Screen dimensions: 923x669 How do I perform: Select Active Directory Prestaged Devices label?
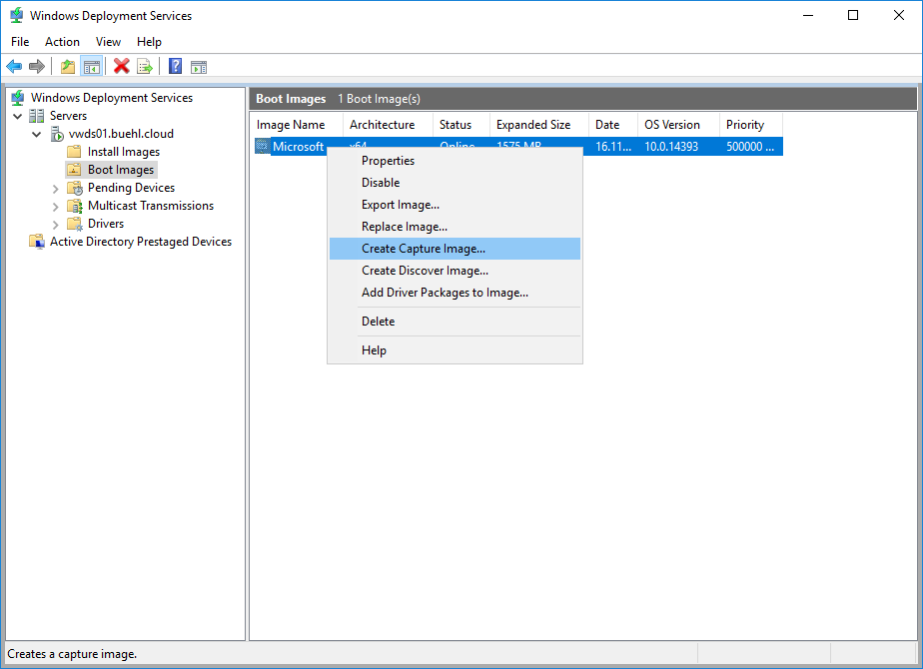(141, 242)
